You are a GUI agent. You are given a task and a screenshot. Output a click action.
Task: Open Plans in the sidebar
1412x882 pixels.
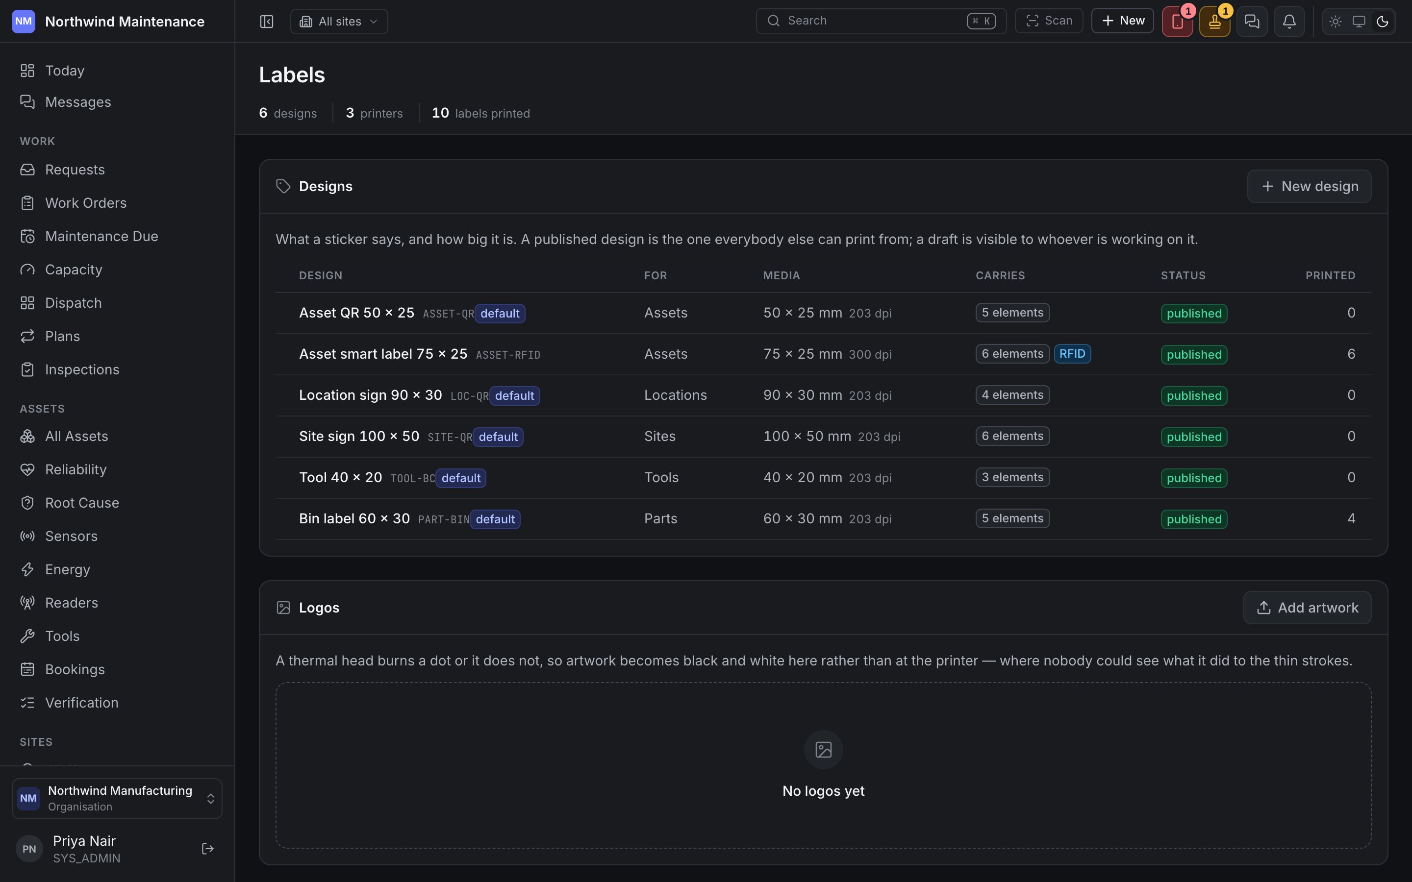coord(117,336)
